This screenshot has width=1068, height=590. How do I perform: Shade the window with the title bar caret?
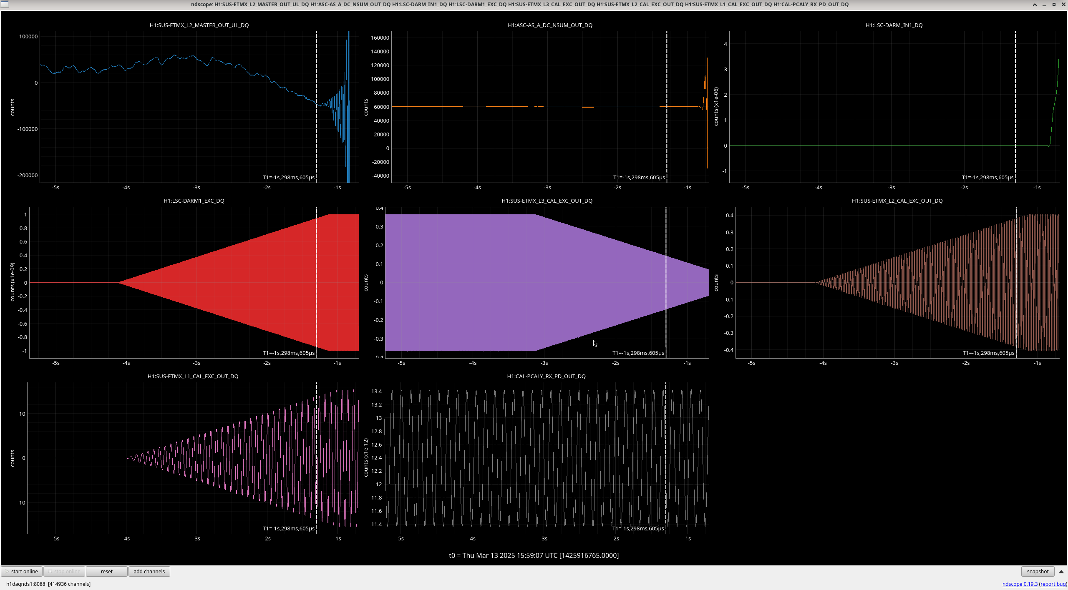click(x=1035, y=4)
